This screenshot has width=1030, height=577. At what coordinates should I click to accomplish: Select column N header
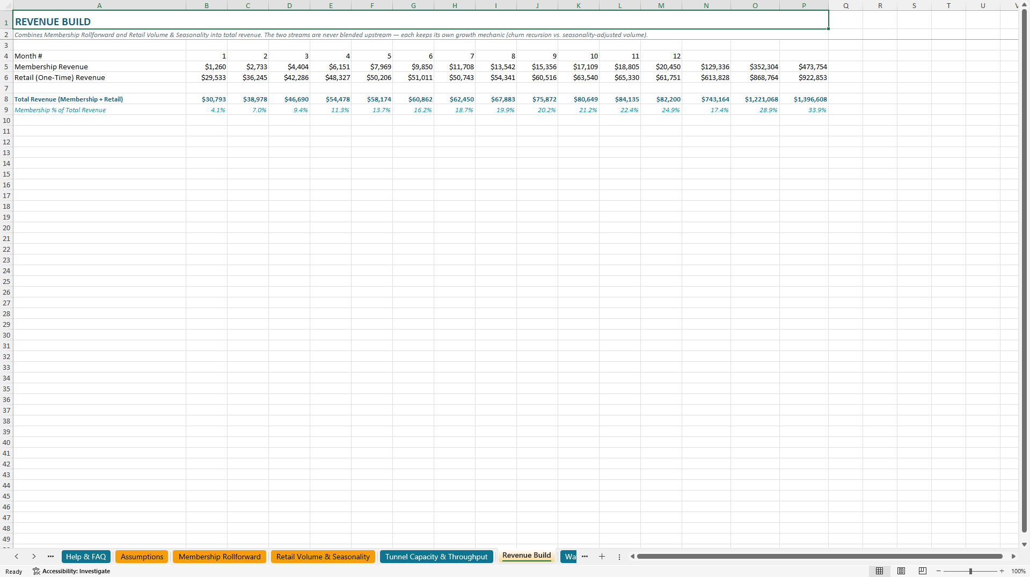click(x=706, y=5)
